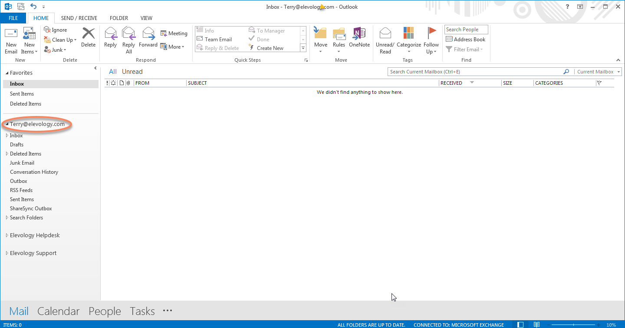The height and width of the screenshot is (328, 625).
Task: Click the zoom slider in status bar
Action: [574, 325]
